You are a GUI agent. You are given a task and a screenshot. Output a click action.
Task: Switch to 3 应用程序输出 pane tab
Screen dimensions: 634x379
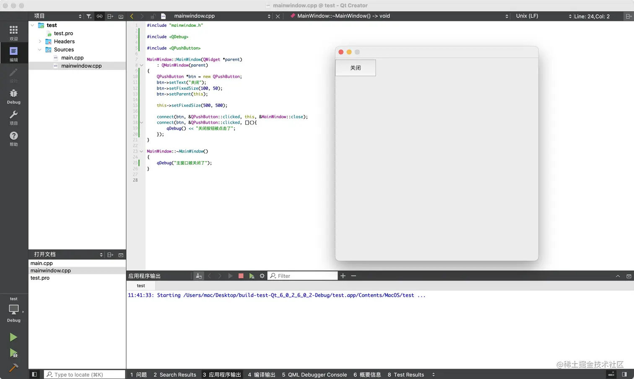click(222, 374)
